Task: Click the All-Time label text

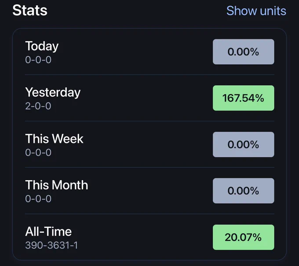Action: (x=48, y=232)
